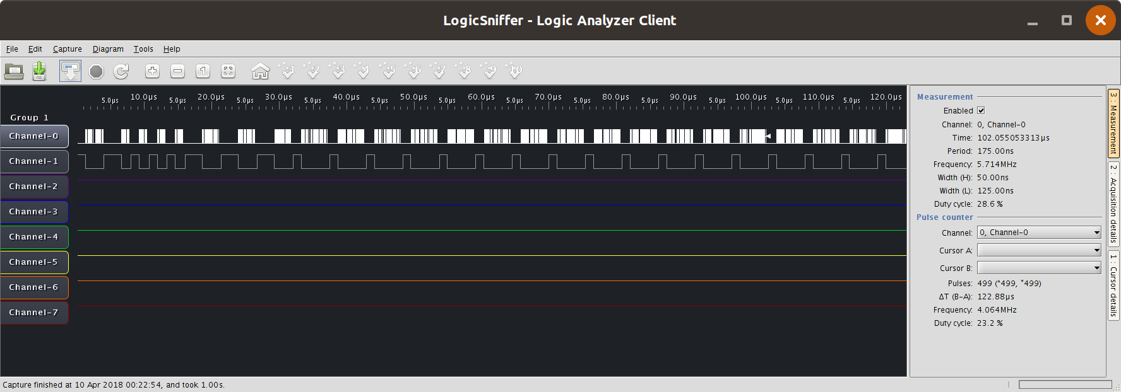Click the Duty cycle value 28.6 %
1121x392 pixels.
click(x=990, y=204)
